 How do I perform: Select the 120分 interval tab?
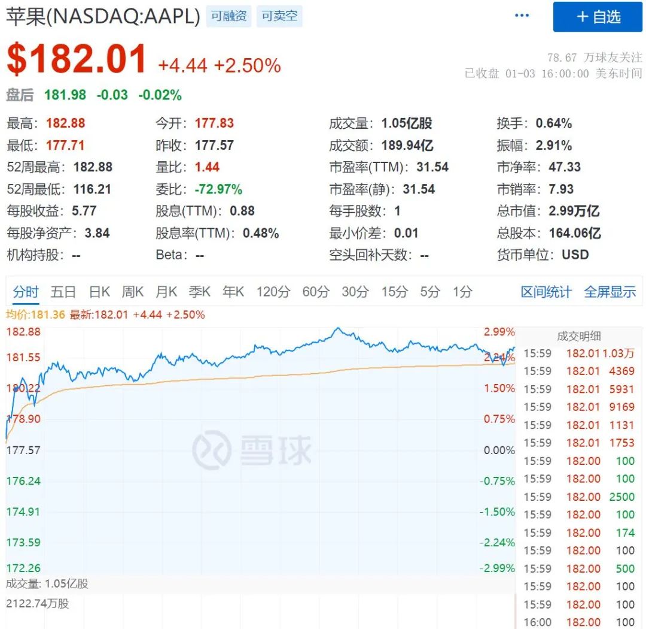pyautogui.click(x=273, y=292)
